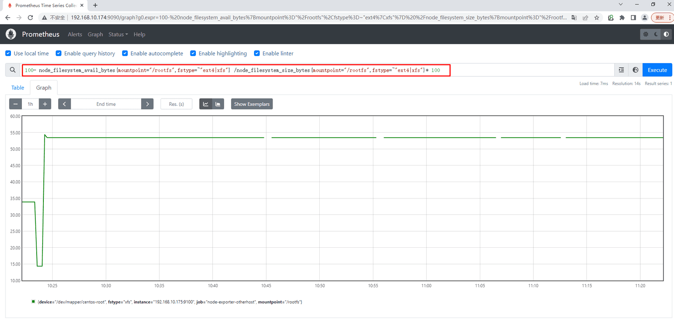Toggle the Use local time checkbox
674x321 pixels.
[x=8, y=53]
